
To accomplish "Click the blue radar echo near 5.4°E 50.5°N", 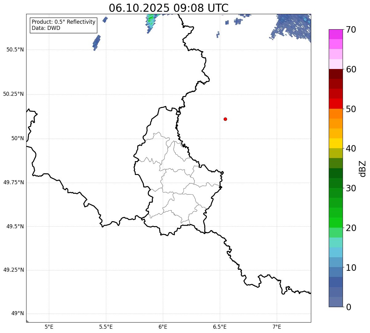I will [96, 43].
